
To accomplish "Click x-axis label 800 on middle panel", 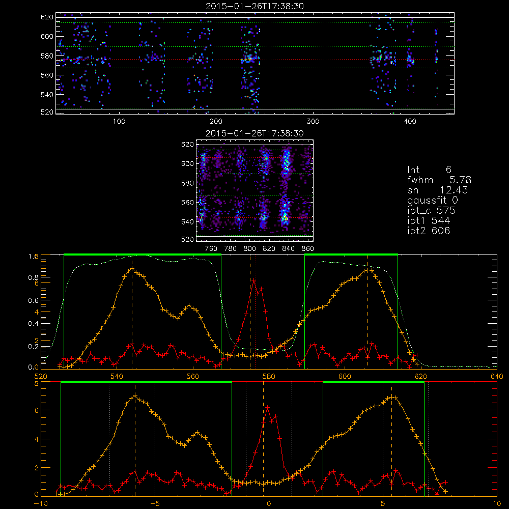I will [249, 249].
